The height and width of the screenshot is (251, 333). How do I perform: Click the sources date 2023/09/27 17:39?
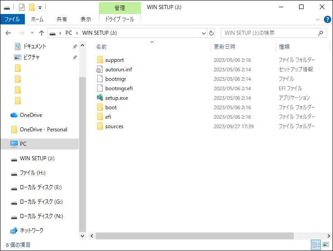coord(234,126)
